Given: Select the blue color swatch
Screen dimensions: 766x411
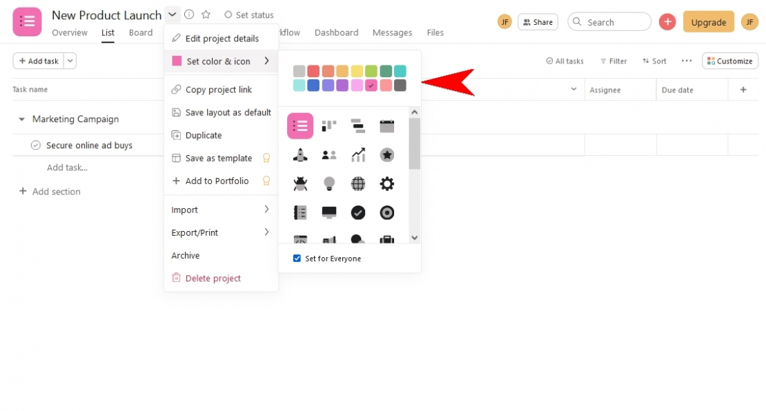Looking at the screenshot, I should [x=314, y=85].
